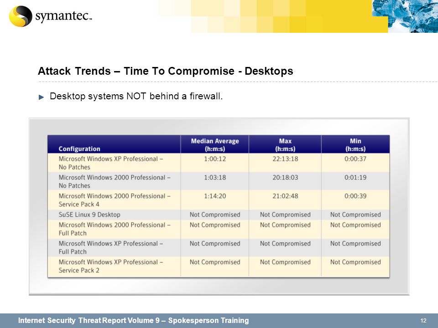
Task: Select Windows XP Professional Full Patch label
Action: coord(111,247)
